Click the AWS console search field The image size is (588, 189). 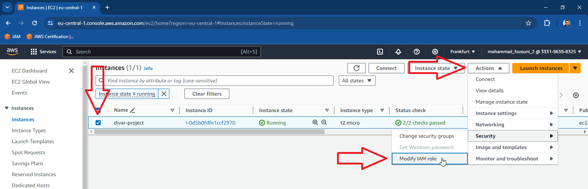click(162, 52)
